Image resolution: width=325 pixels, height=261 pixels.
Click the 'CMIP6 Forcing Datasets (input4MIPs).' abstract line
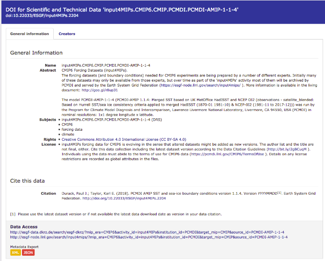click(x=94, y=70)
